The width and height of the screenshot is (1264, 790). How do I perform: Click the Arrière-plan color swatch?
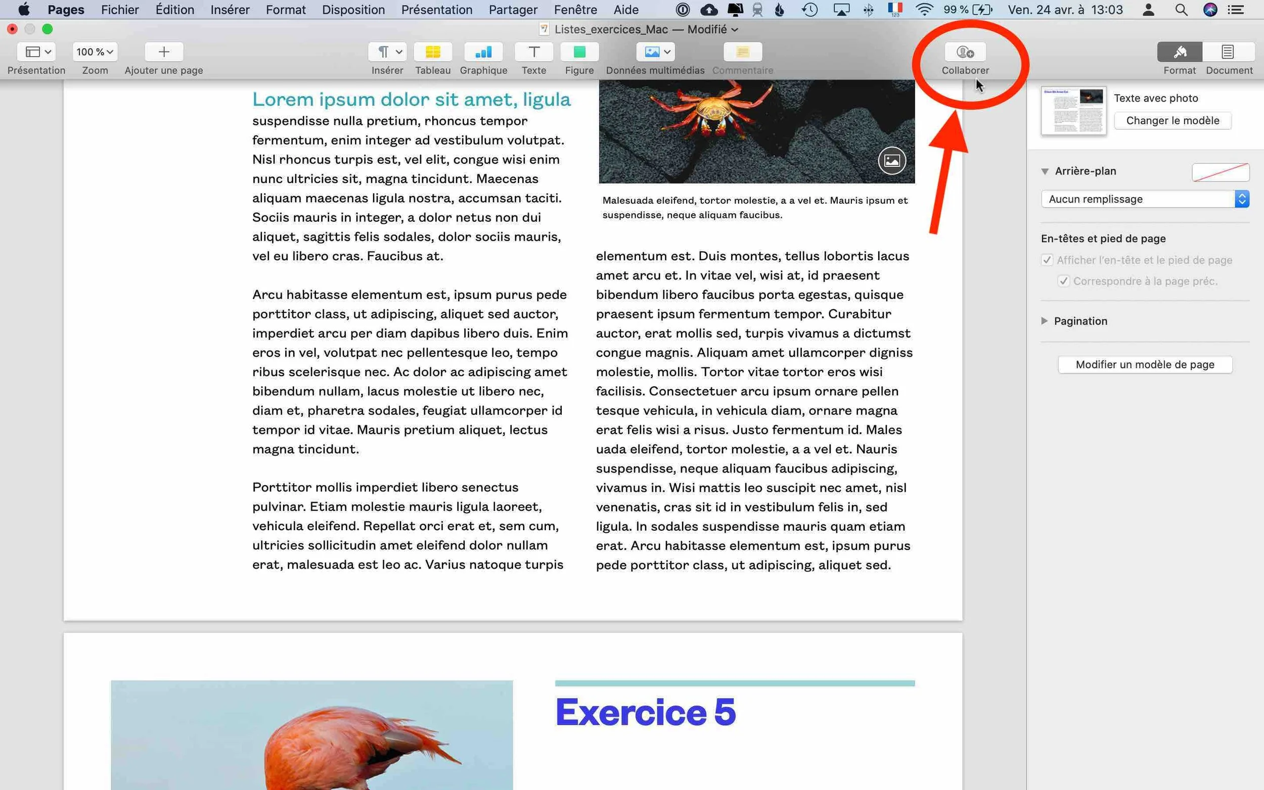tap(1220, 172)
